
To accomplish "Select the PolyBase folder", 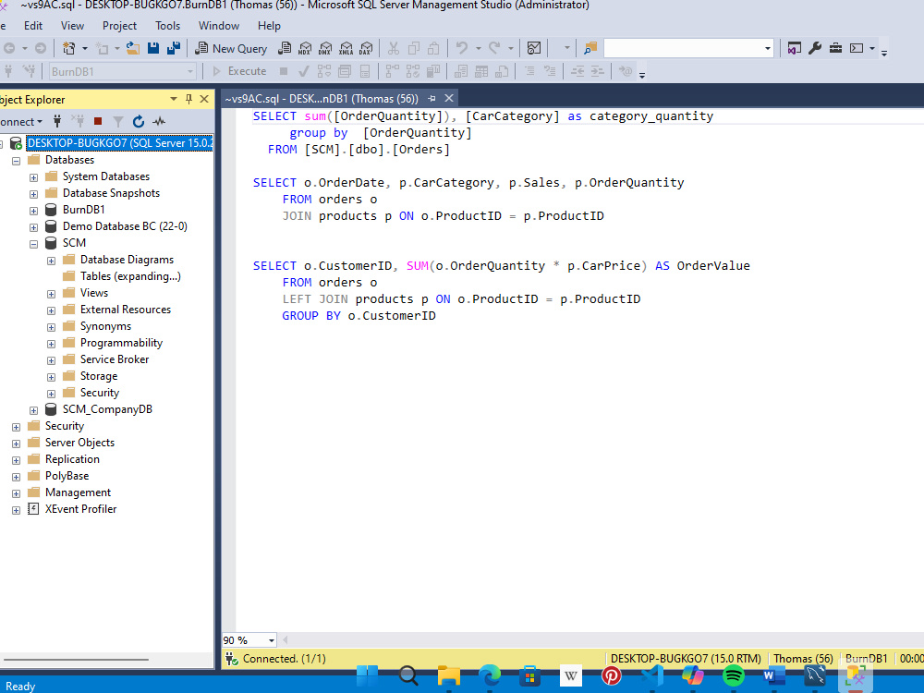I will 67,476.
